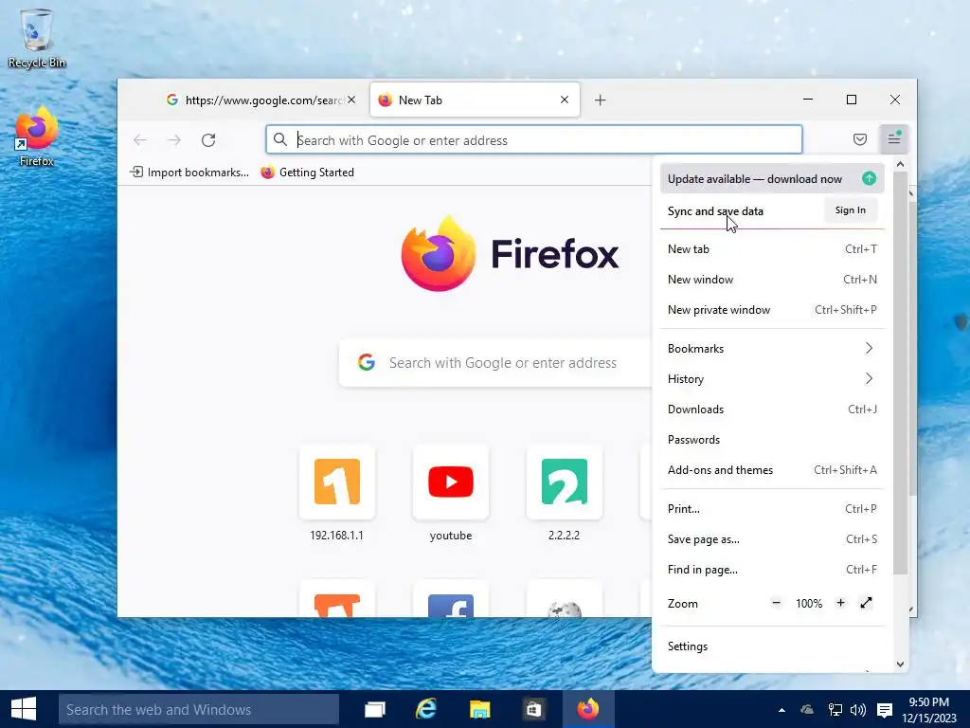Open the network tray icon

[835, 710]
